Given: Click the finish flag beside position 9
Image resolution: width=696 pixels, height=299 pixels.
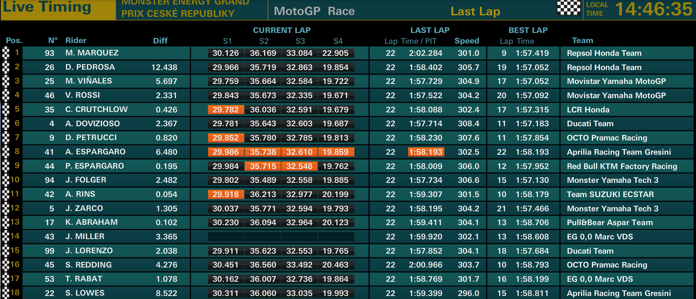Looking at the screenshot, I should tap(6, 166).
